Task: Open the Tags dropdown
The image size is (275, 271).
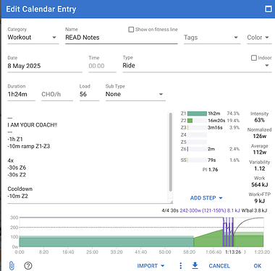Action: pos(212,38)
